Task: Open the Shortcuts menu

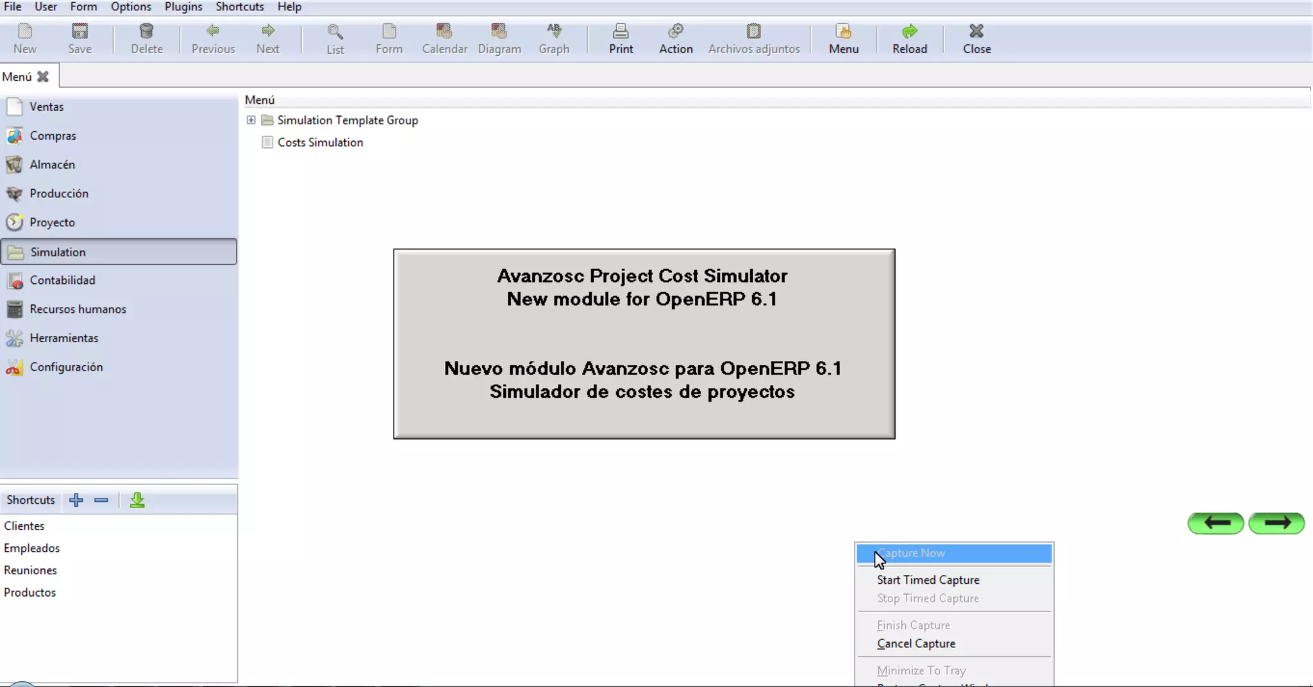Action: (240, 7)
